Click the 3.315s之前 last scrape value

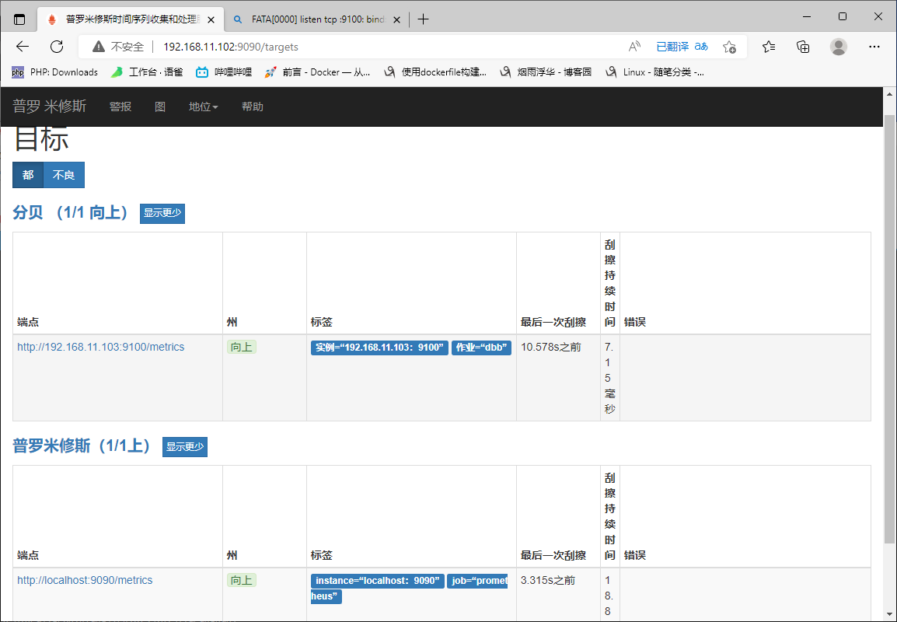pos(548,580)
